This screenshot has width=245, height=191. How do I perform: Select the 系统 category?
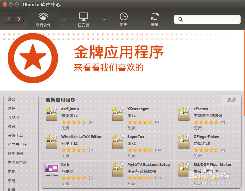point(12,181)
